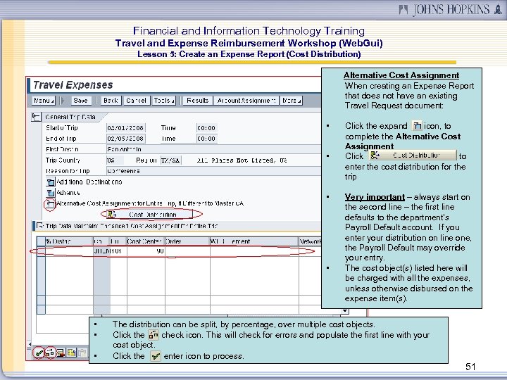This screenshot has width=507, height=380.
Task: Click the greyed delete trash icon
Action: pyautogui.click(x=82, y=353)
